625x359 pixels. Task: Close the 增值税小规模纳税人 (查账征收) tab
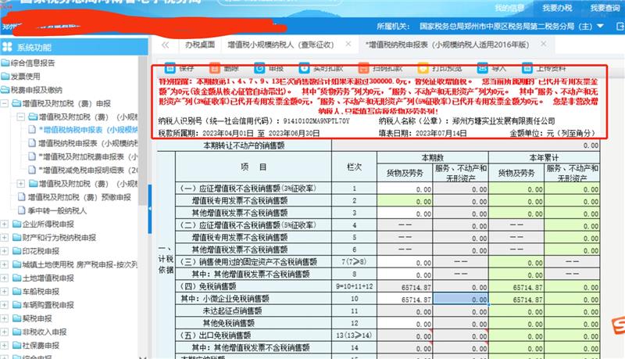347,45
